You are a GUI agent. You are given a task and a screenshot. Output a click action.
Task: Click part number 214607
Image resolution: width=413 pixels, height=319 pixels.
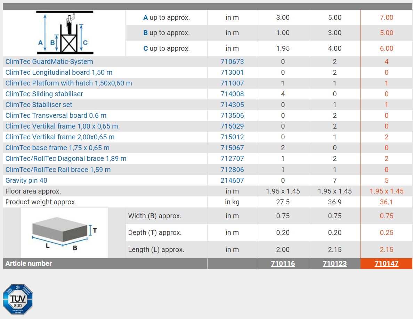tap(232, 181)
